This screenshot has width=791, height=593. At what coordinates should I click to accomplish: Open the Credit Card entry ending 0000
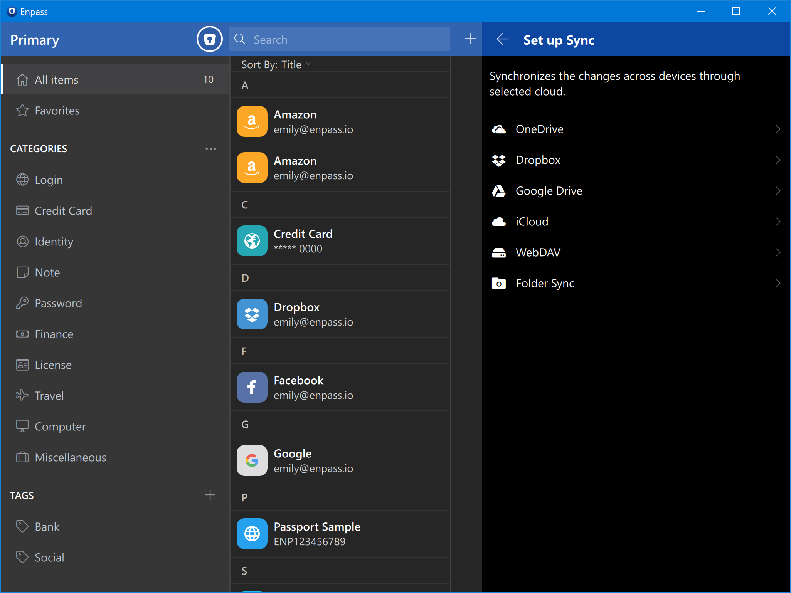(340, 241)
